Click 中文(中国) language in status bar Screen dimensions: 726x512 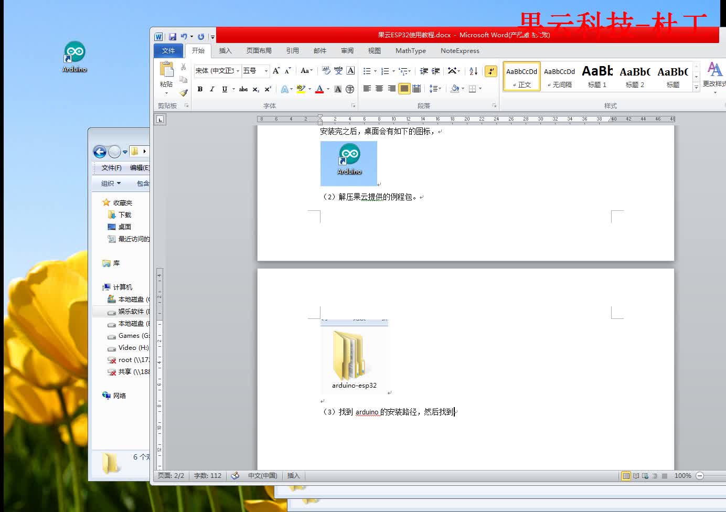(262, 476)
